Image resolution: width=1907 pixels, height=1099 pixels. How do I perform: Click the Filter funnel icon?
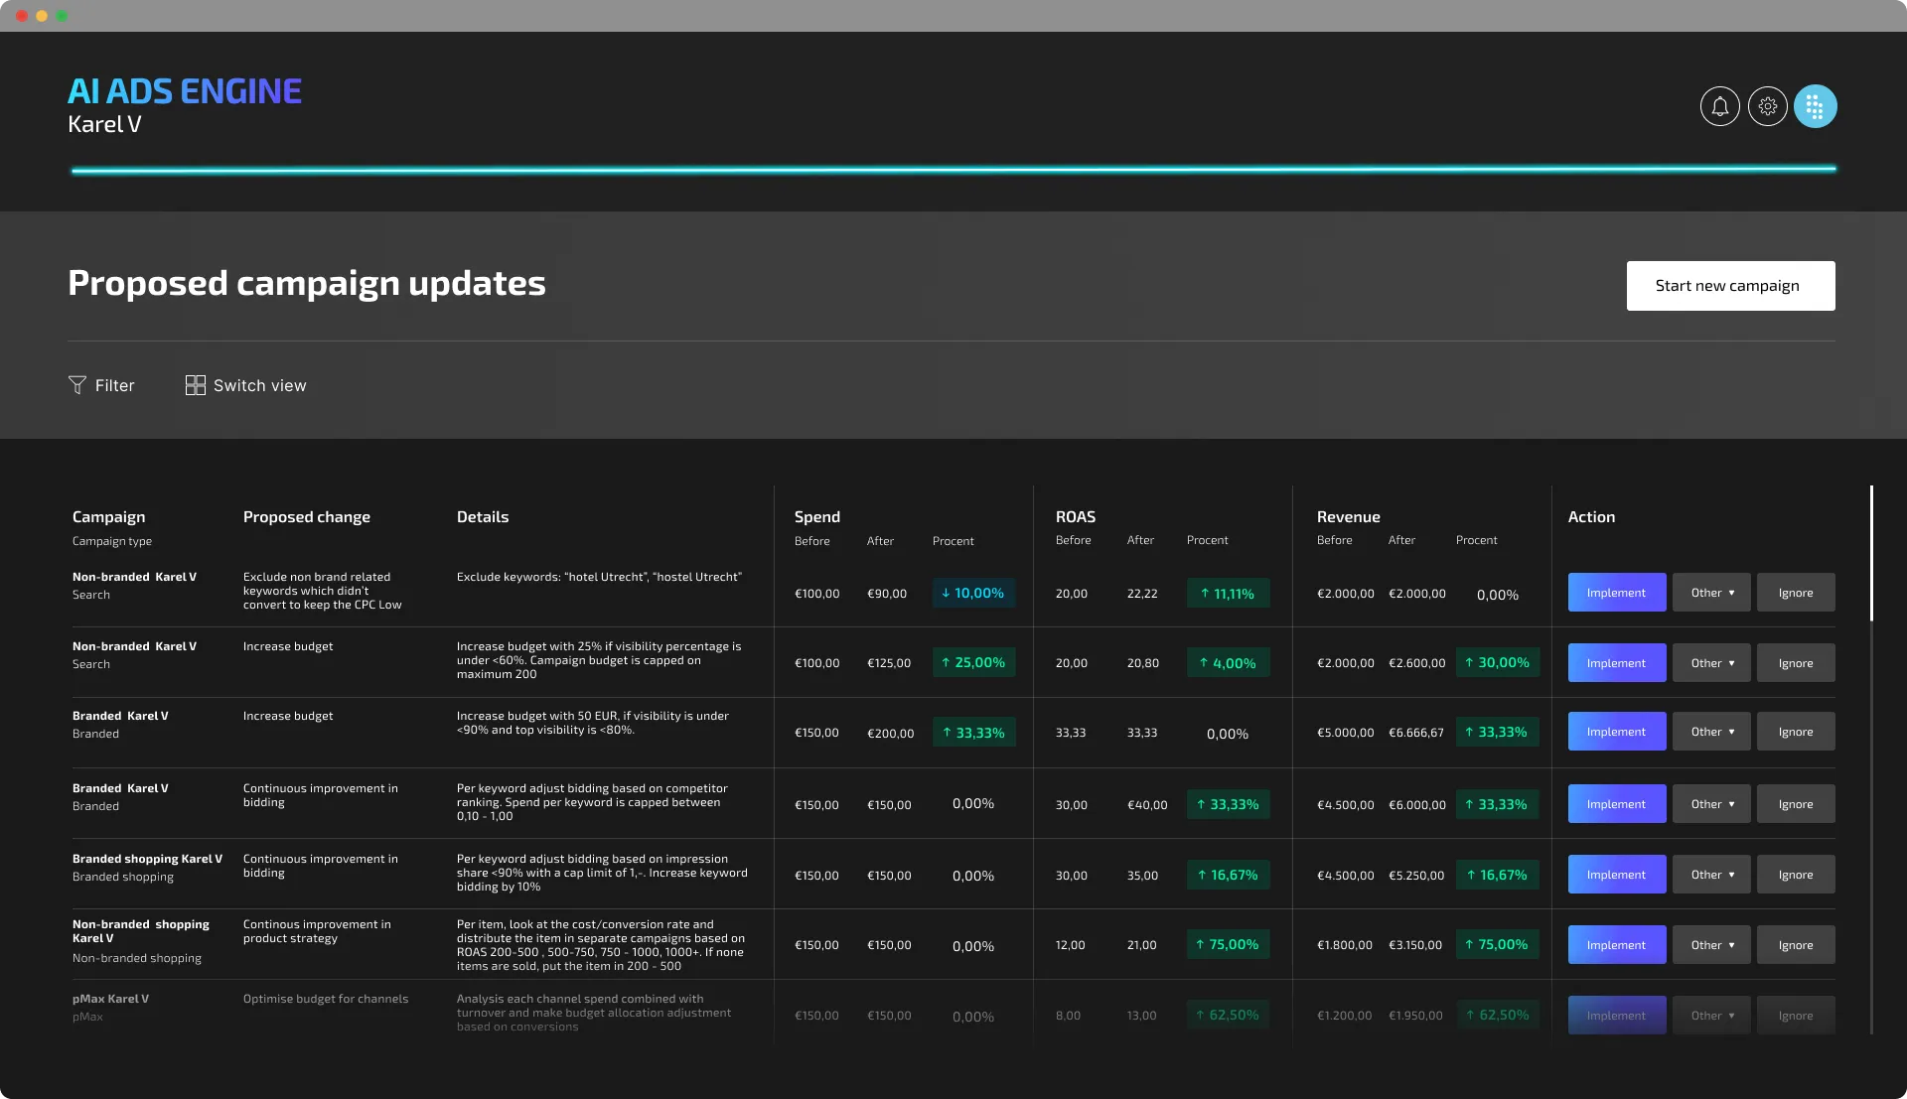coord(77,385)
